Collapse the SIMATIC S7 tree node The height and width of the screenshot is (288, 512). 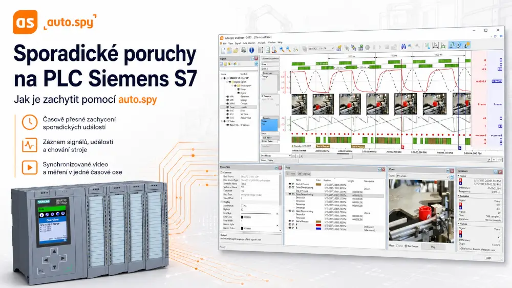(x=222, y=78)
